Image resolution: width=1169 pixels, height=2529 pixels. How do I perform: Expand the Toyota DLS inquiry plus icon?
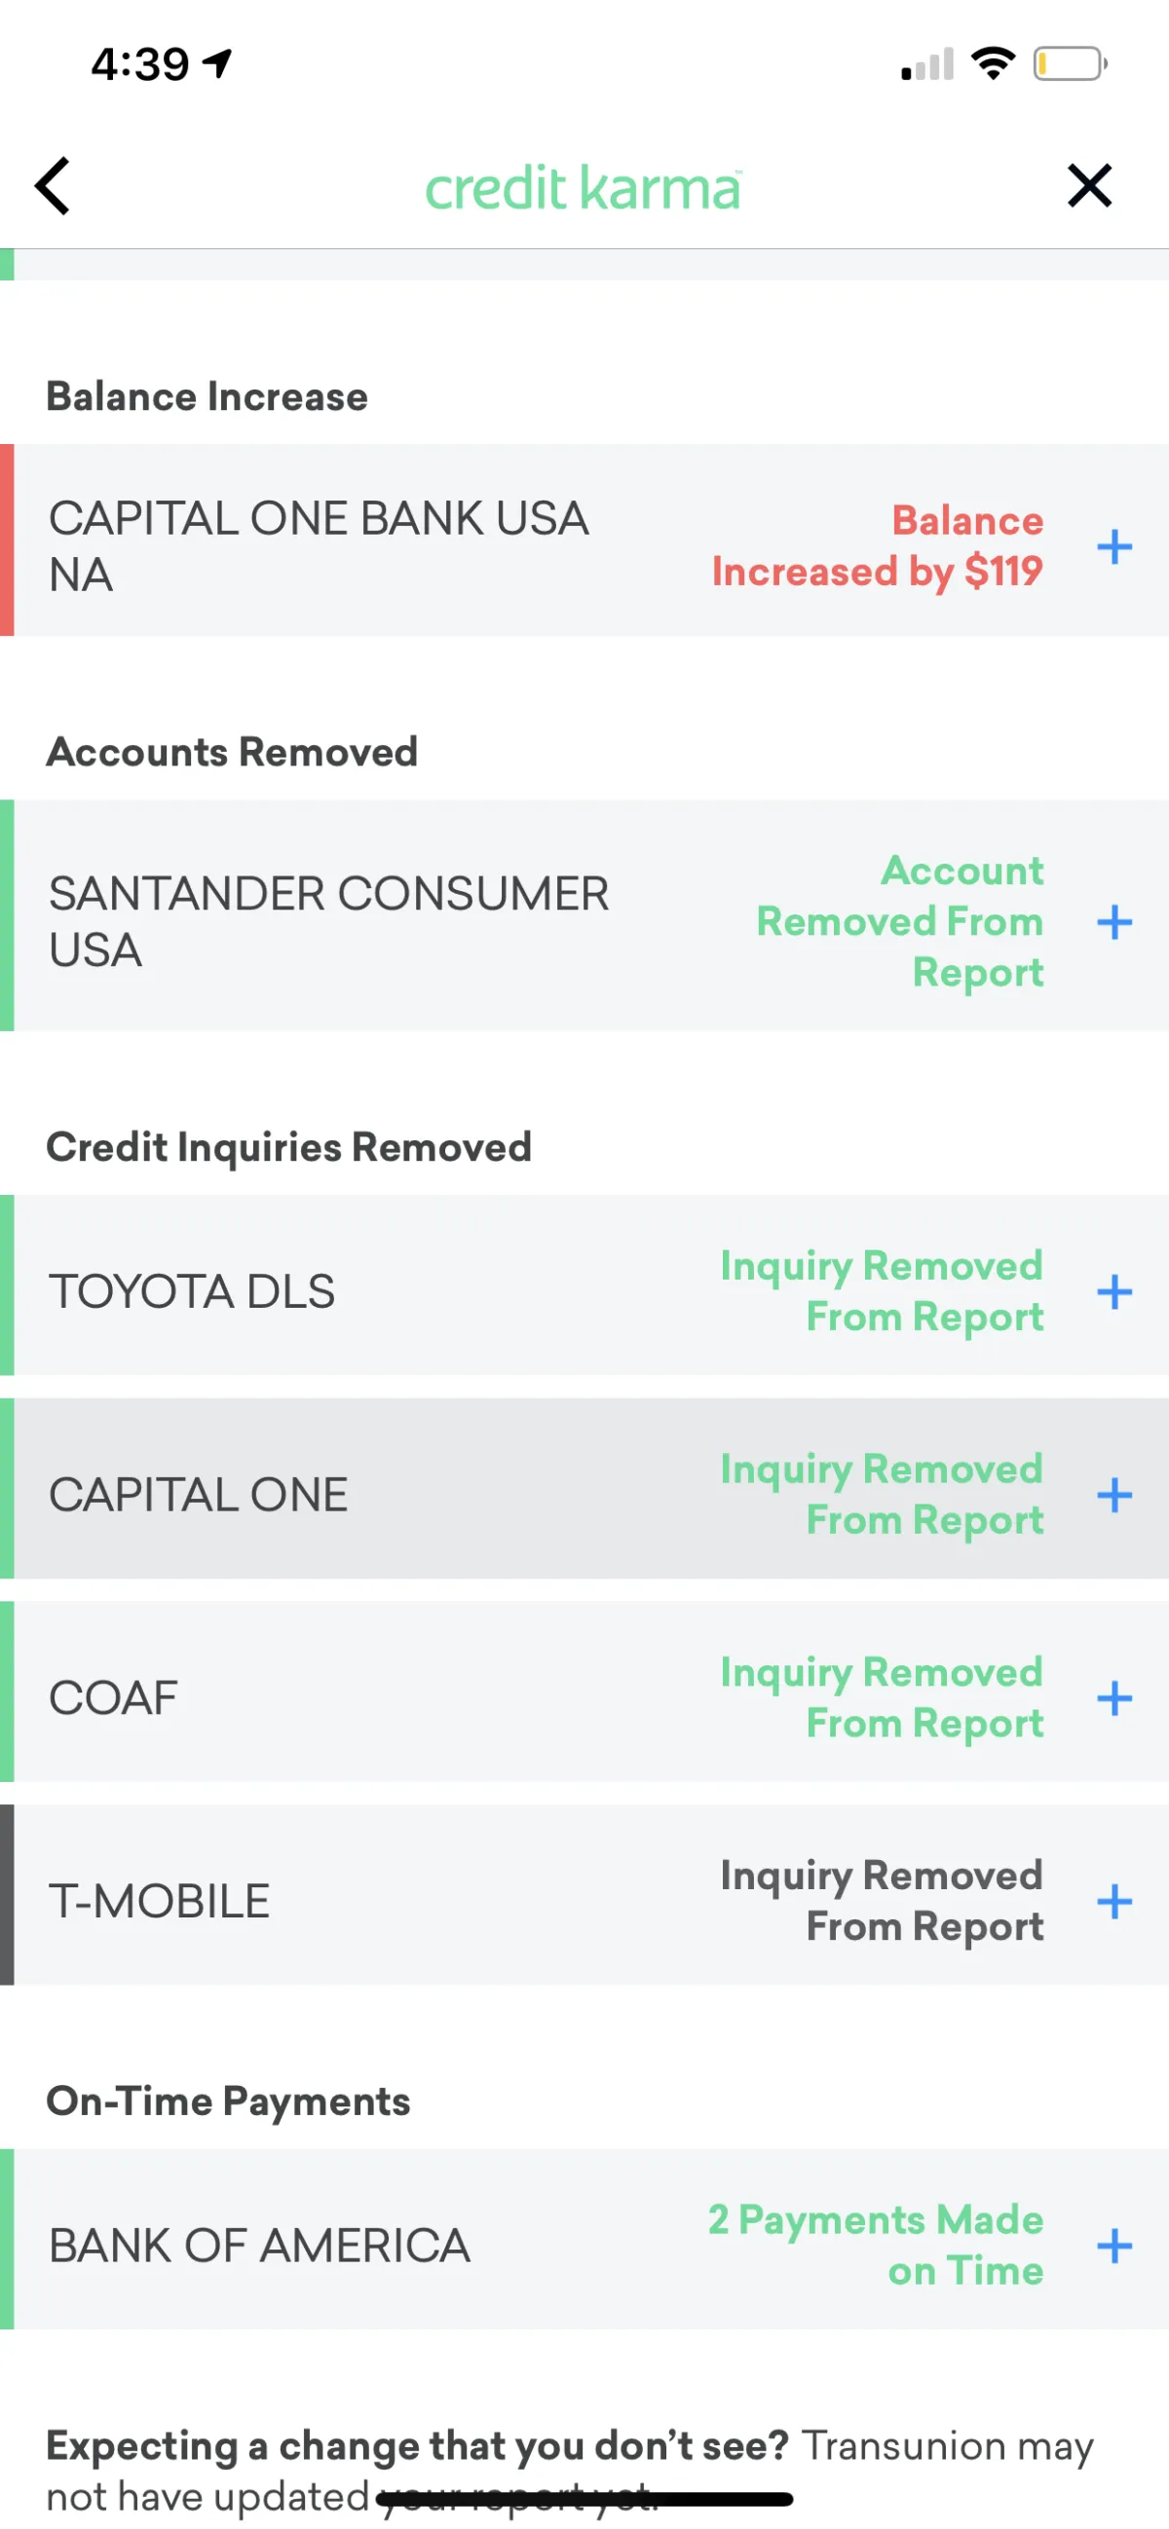(x=1114, y=1290)
